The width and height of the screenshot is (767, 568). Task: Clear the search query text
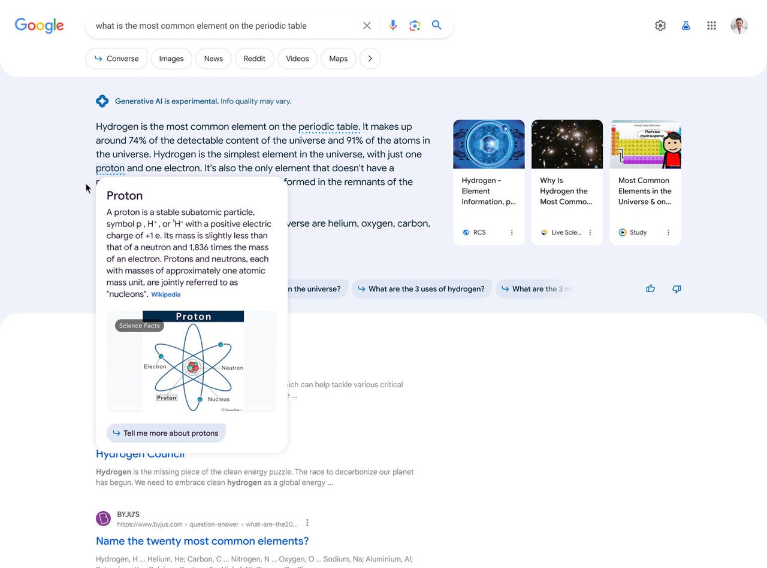(x=367, y=25)
